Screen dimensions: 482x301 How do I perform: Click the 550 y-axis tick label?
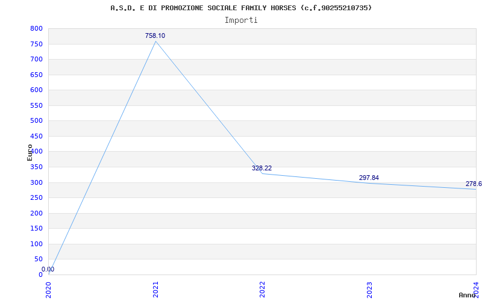point(36,106)
